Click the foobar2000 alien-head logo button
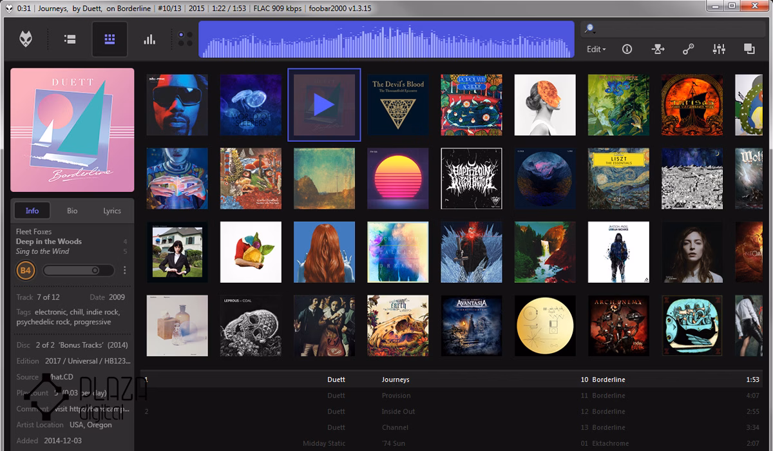 coord(26,39)
